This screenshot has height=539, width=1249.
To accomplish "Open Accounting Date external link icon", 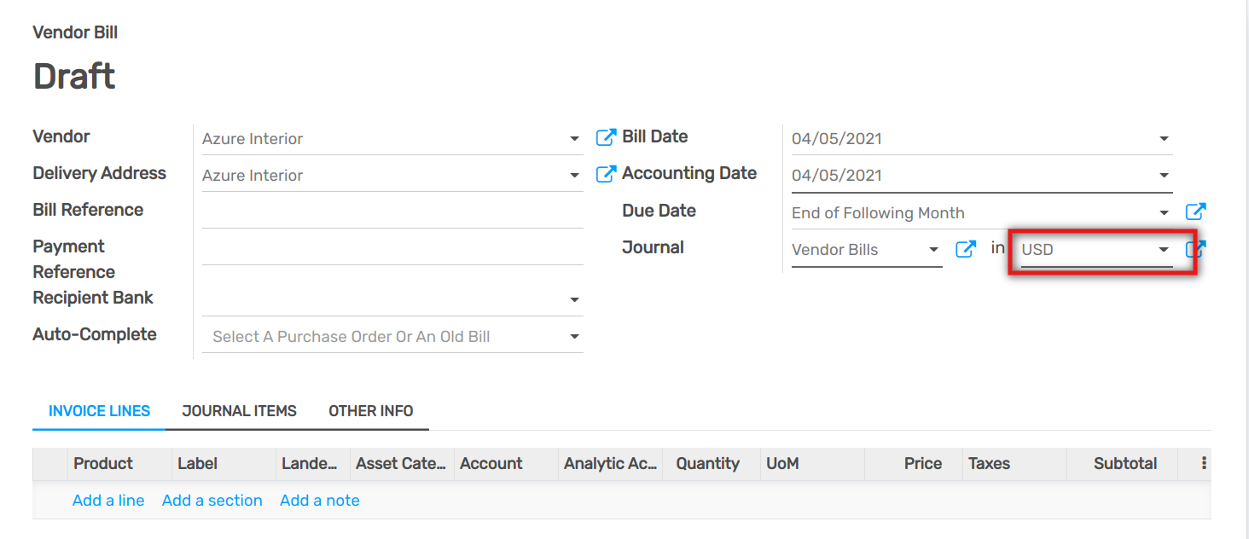I will click(x=606, y=173).
